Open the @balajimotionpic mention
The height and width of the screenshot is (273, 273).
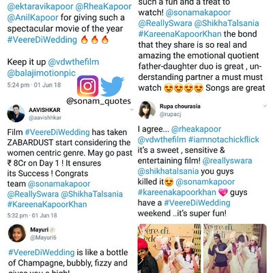pyautogui.click(x=42, y=73)
